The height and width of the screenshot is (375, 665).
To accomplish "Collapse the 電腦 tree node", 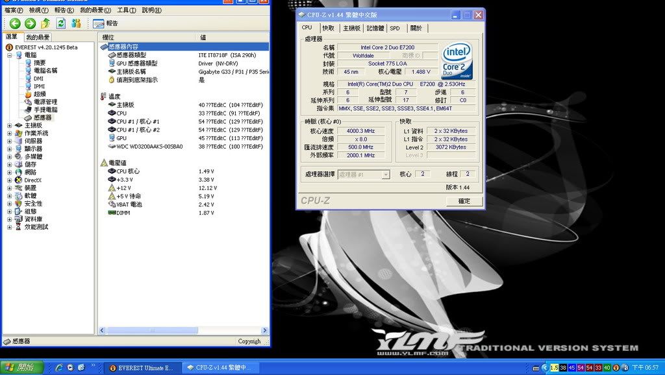I will (9, 55).
